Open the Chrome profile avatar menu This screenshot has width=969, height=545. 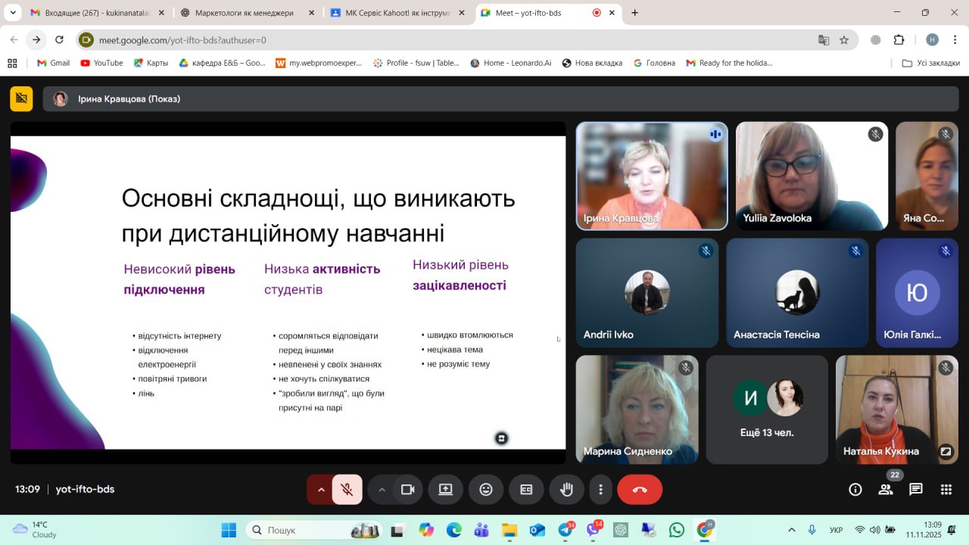tap(932, 40)
